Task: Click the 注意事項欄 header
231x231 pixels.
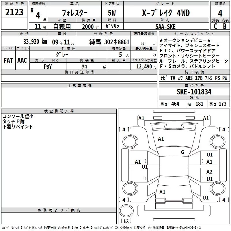Action: pyautogui.click(x=79, y=85)
